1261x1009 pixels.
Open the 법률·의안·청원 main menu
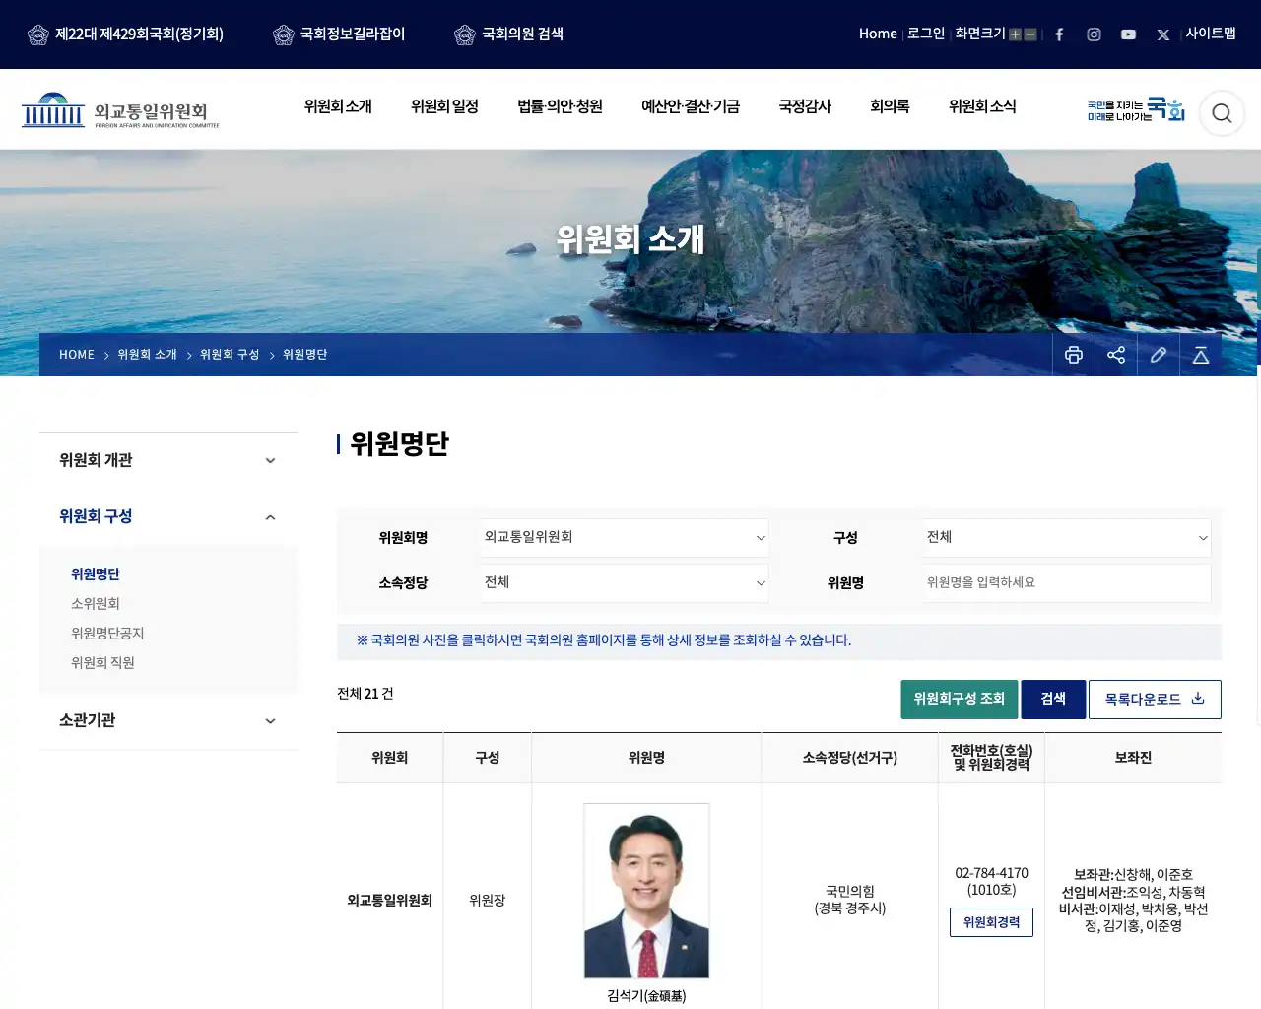560,106
